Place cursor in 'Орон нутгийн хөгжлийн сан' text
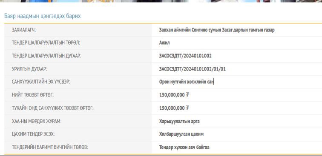The image size is (322, 156). tap(186, 82)
